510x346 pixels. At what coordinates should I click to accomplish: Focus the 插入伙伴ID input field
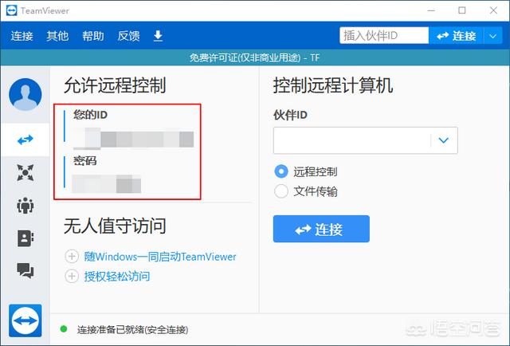[x=384, y=36]
